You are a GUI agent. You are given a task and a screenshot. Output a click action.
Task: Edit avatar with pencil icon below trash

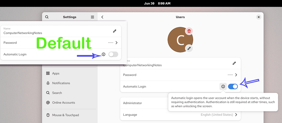point(189,48)
